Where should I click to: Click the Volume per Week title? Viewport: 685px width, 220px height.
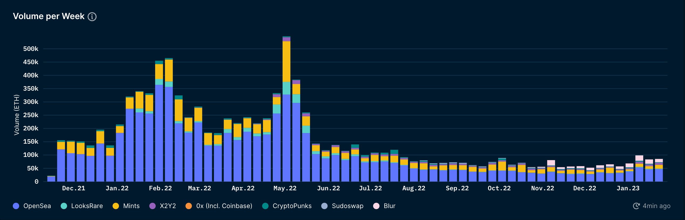49,16
